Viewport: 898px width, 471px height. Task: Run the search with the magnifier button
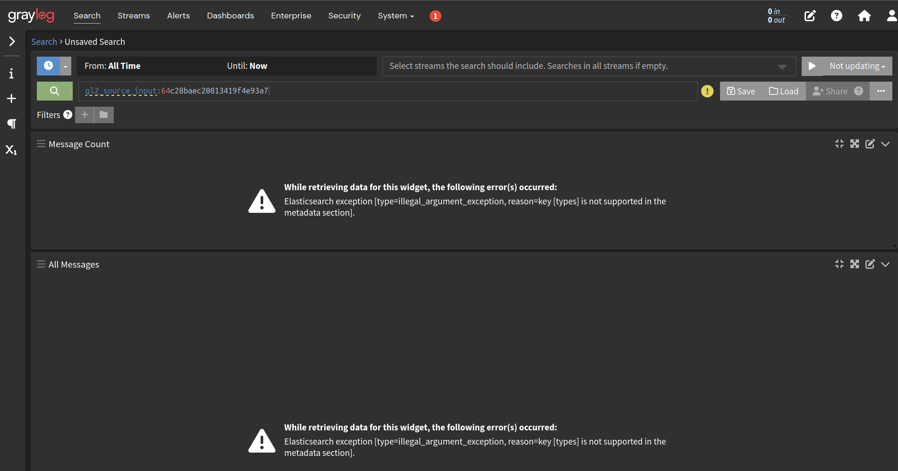pyautogui.click(x=54, y=91)
